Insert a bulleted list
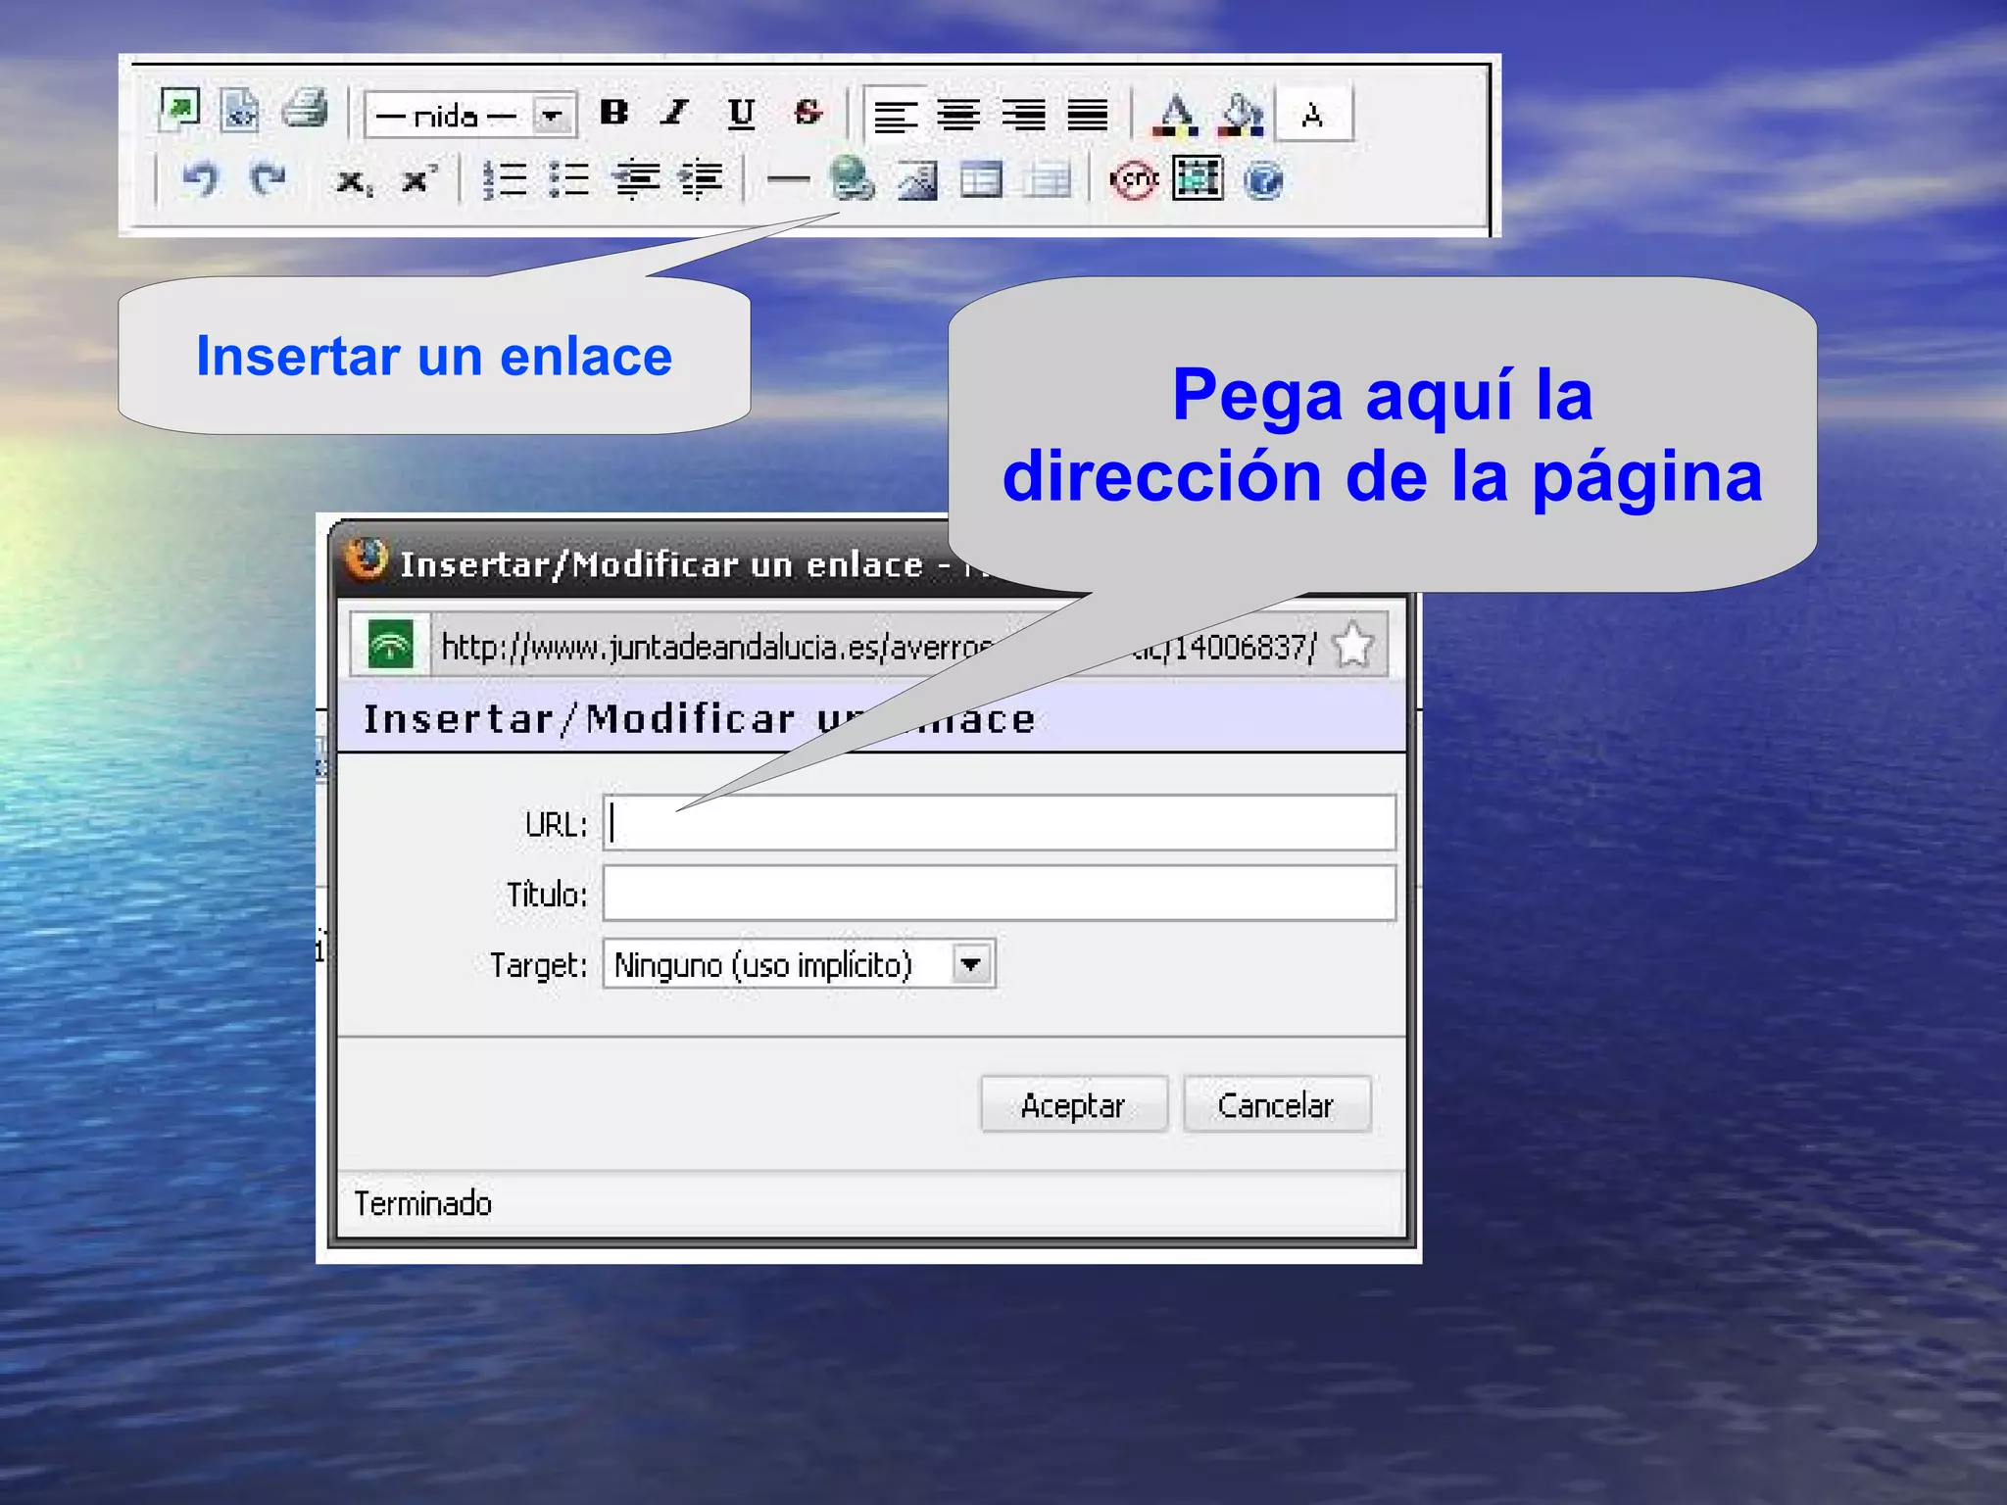Screen dimensions: 2007x1505 pyautogui.click(x=569, y=180)
